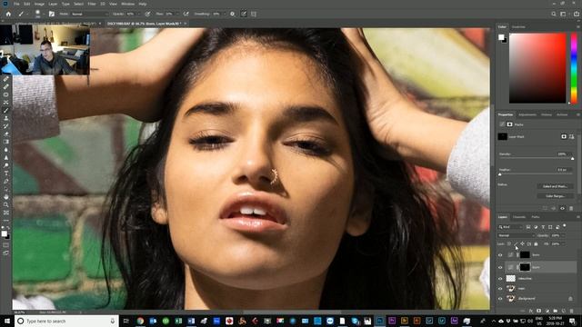This screenshot has height=327, width=582.
Task: Open the Opacity value dropdown in options bar
Action: coord(139,15)
